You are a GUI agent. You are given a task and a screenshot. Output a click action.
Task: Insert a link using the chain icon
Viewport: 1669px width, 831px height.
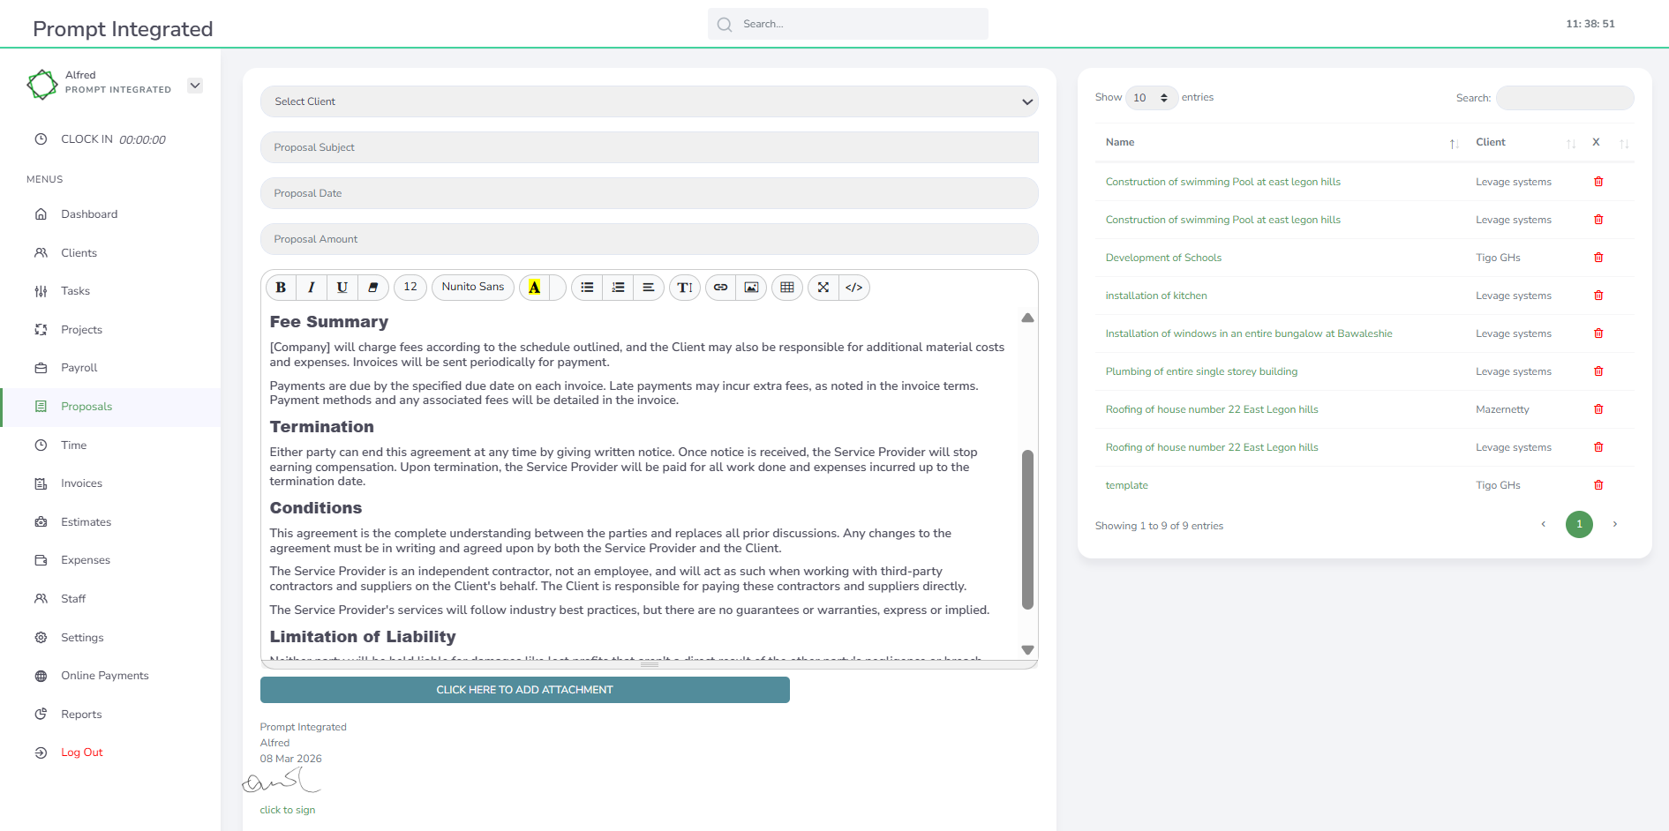(x=720, y=288)
